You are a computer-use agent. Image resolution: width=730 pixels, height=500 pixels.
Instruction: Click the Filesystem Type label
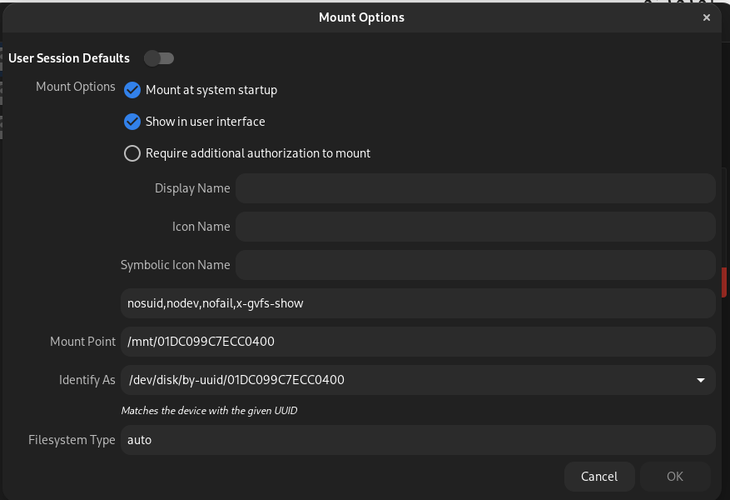[72, 440]
